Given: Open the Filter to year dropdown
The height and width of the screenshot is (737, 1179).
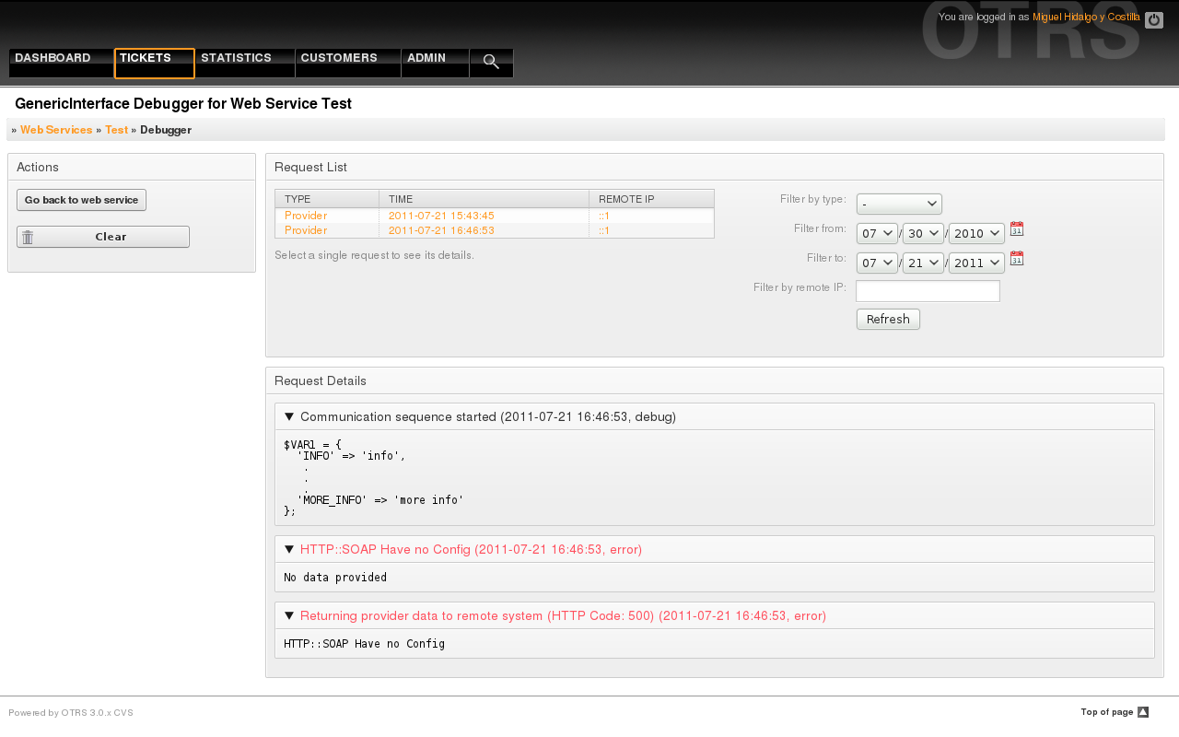Looking at the screenshot, I should point(976,263).
